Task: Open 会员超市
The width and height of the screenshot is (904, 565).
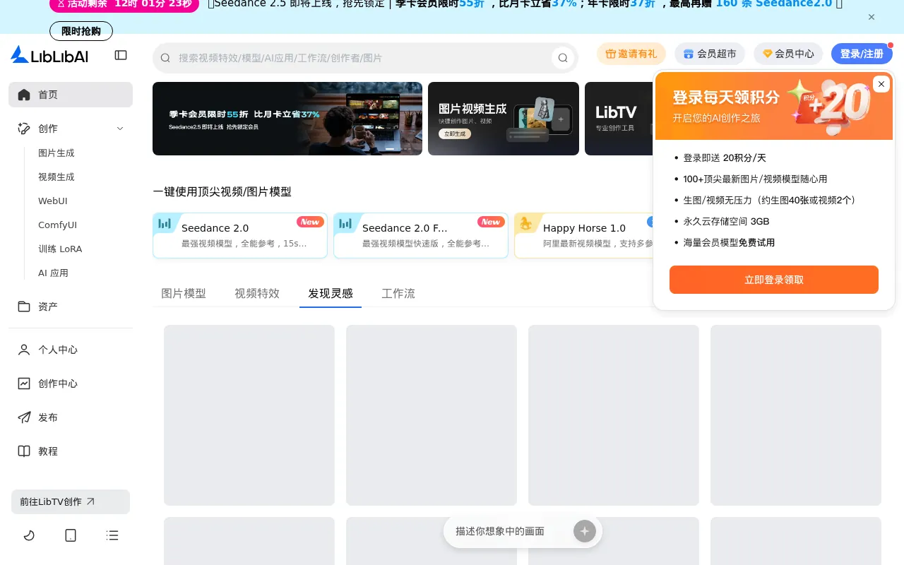Action: (x=710, y=54)
